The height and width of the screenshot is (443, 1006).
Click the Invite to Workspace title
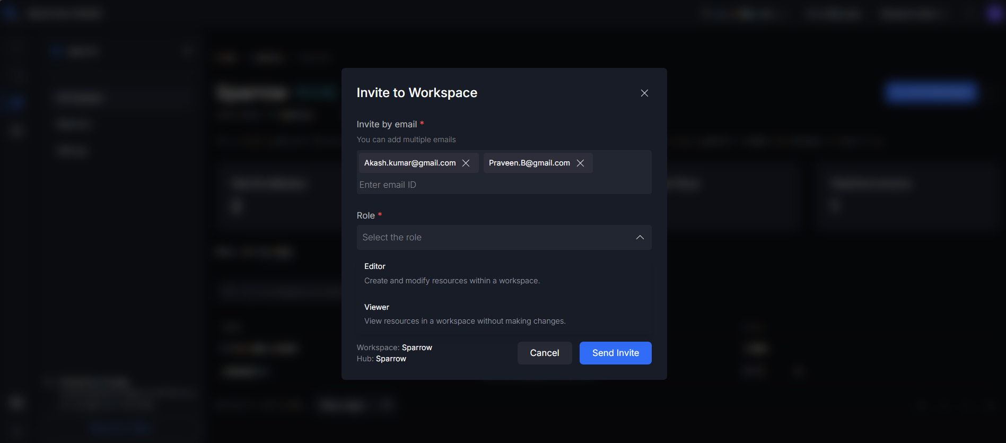click(x=416, y=93)
